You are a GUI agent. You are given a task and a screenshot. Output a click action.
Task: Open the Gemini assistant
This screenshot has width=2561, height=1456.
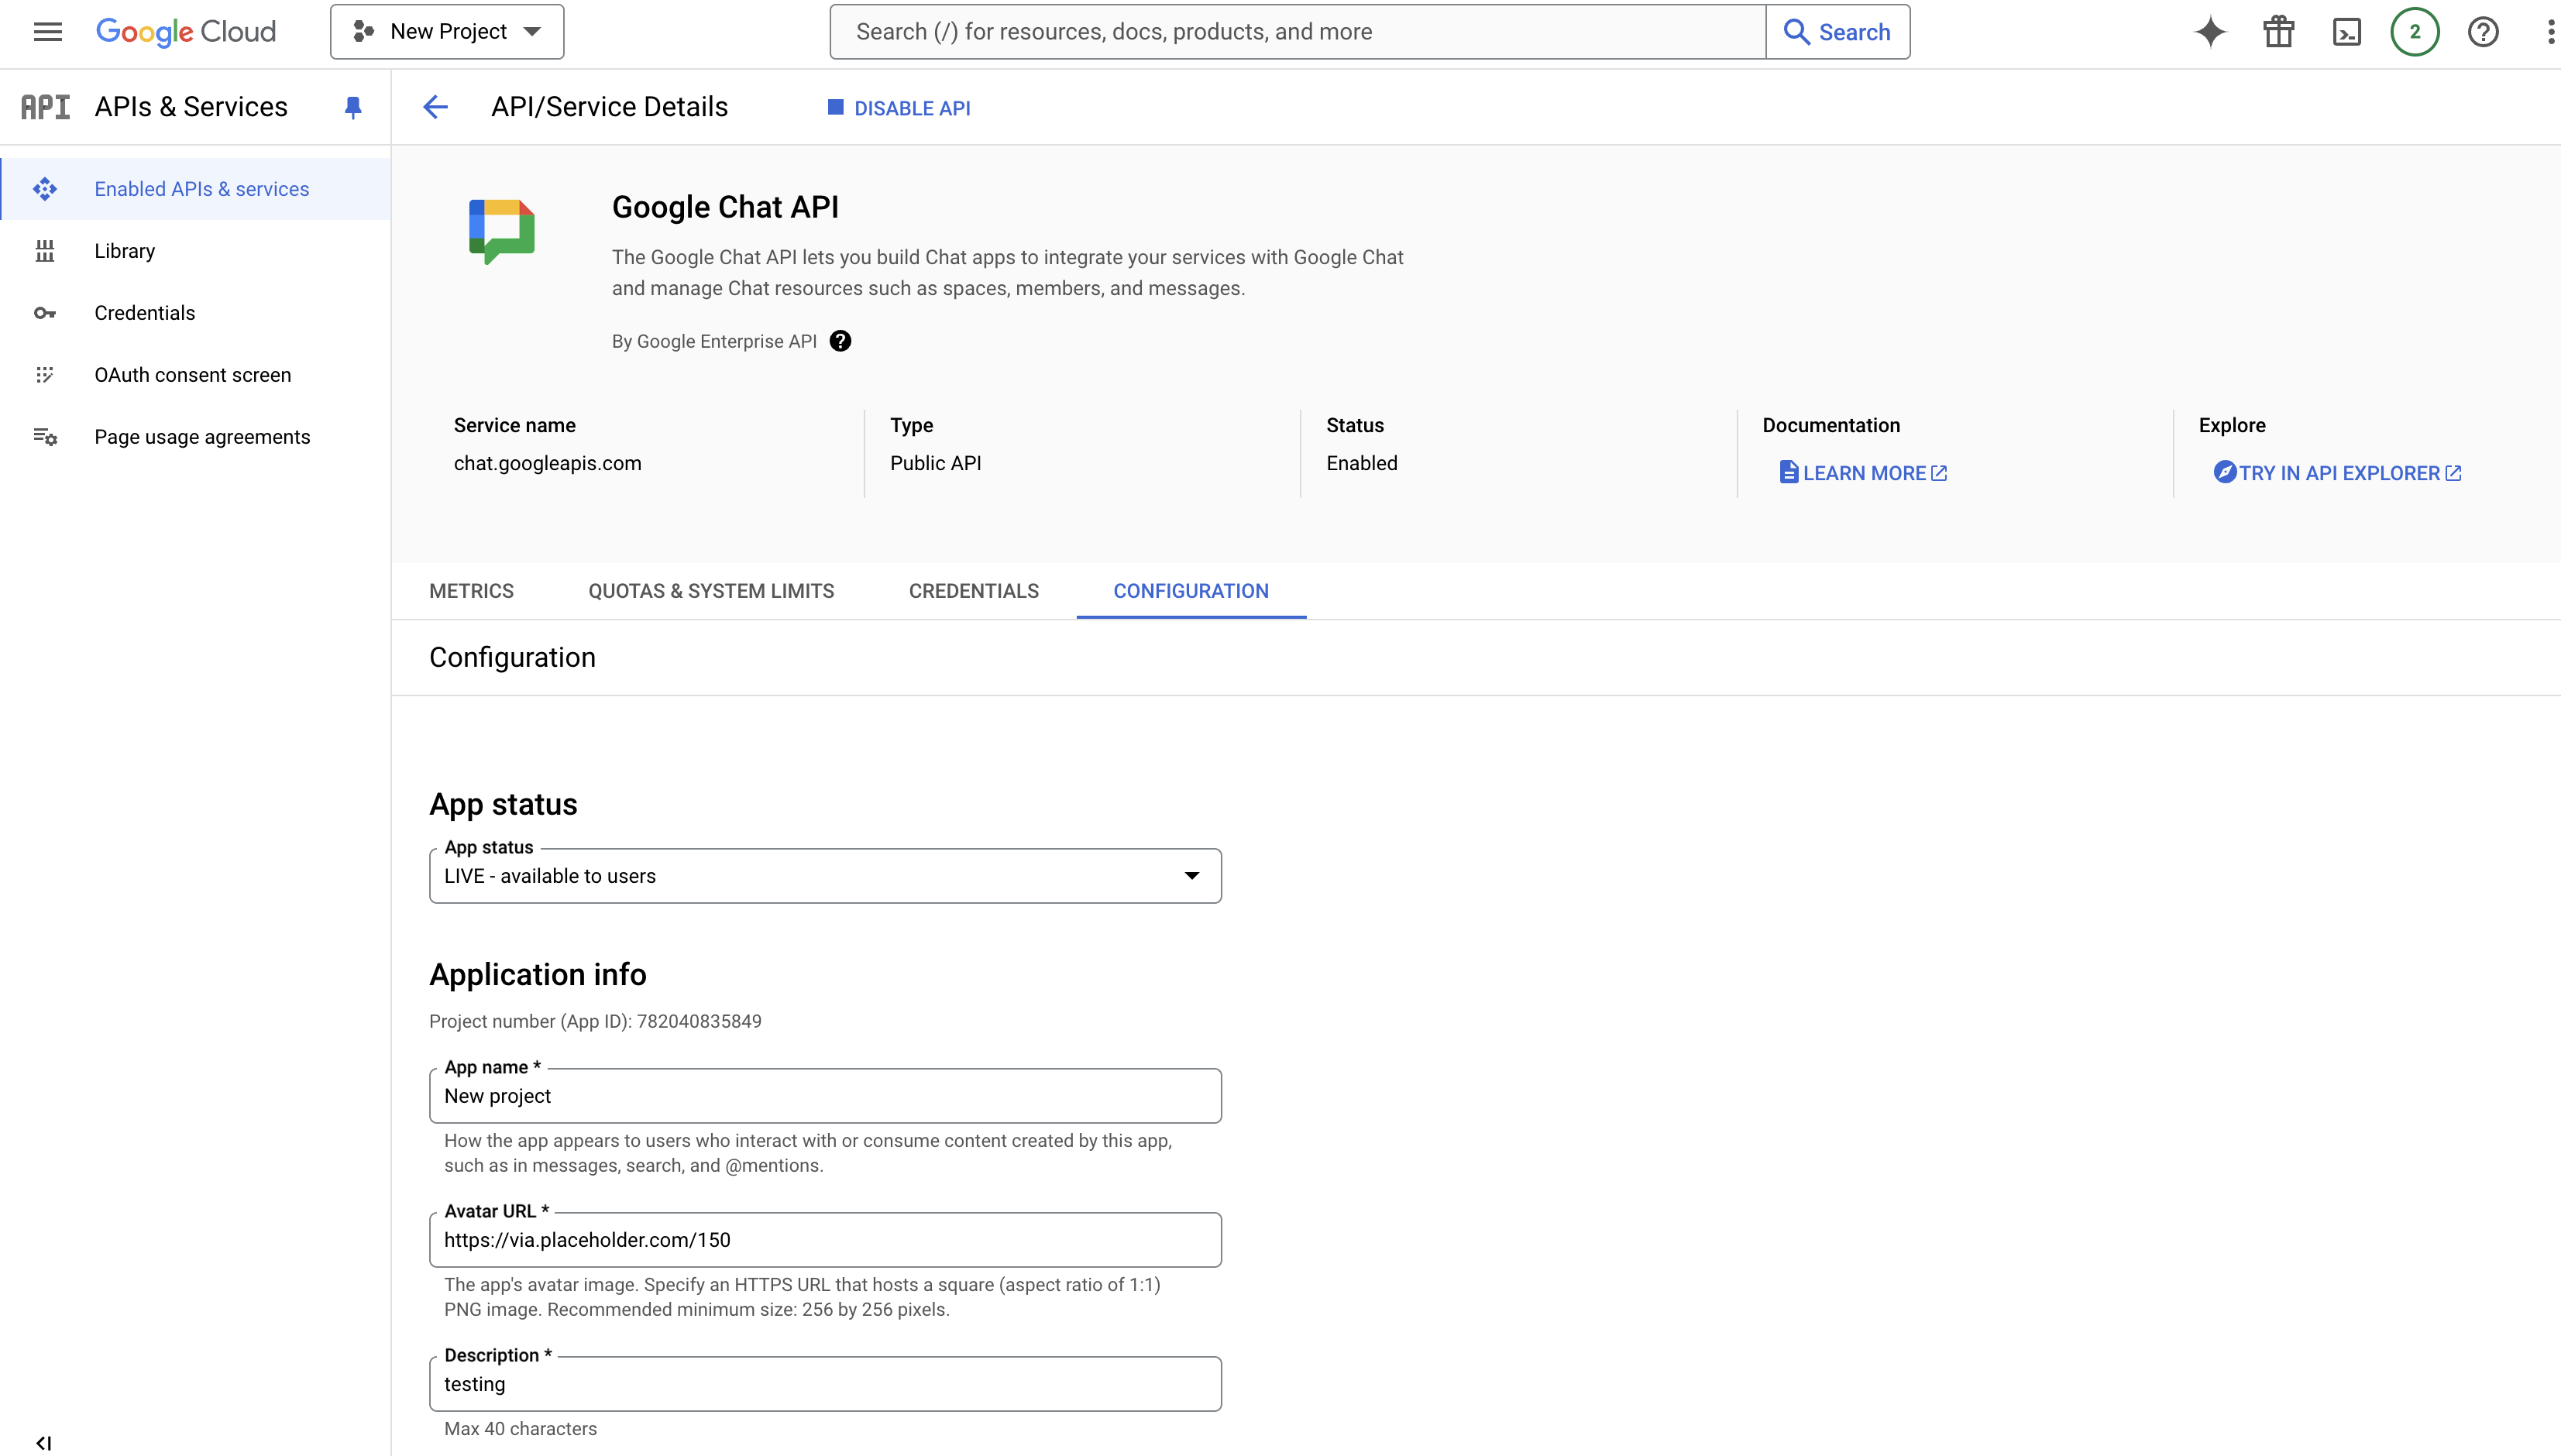tap(2209, 31)
